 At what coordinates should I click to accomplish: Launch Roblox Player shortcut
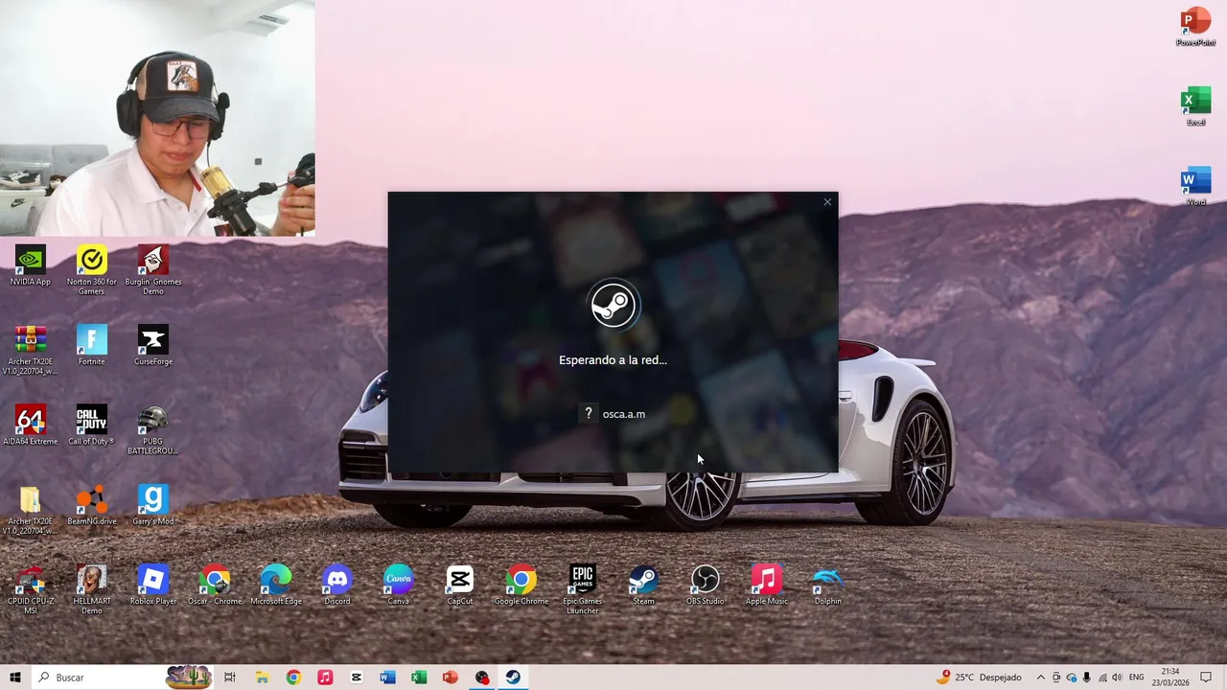[x=153, y=585]
